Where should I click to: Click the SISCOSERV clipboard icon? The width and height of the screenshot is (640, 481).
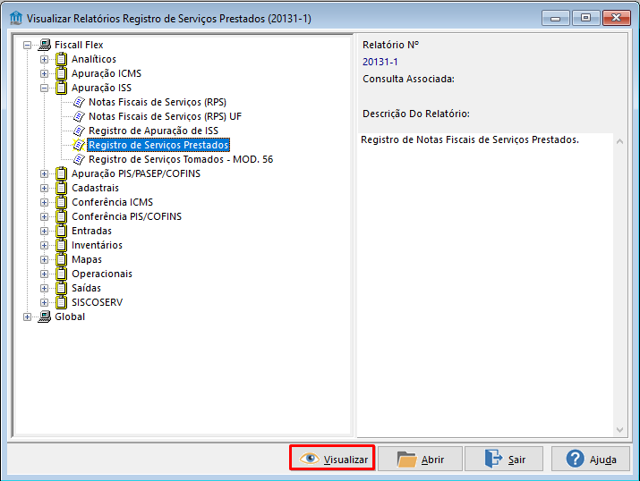[x=61, y=302]
